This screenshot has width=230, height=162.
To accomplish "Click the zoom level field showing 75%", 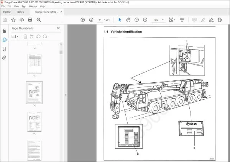I will 156,20.
